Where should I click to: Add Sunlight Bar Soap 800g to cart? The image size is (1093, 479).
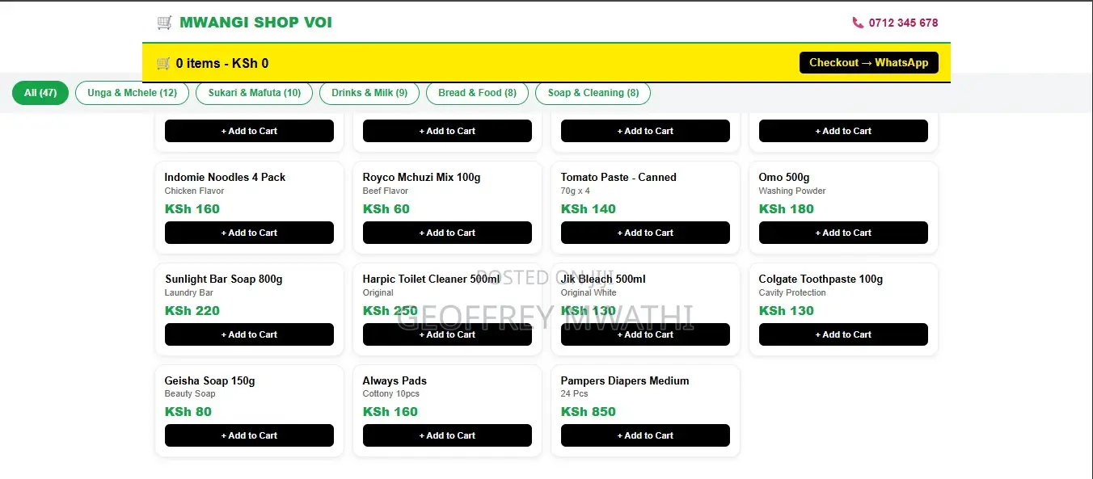(x=249, y=334)
